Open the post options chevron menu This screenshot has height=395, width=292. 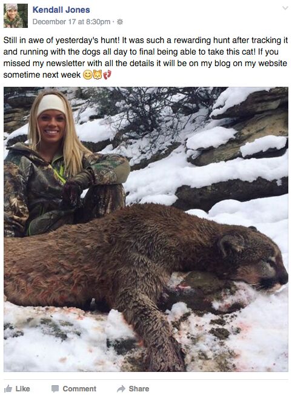(285, 8)
